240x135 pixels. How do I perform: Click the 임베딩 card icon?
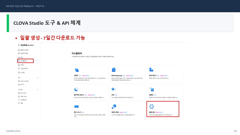tap(152, 89)
